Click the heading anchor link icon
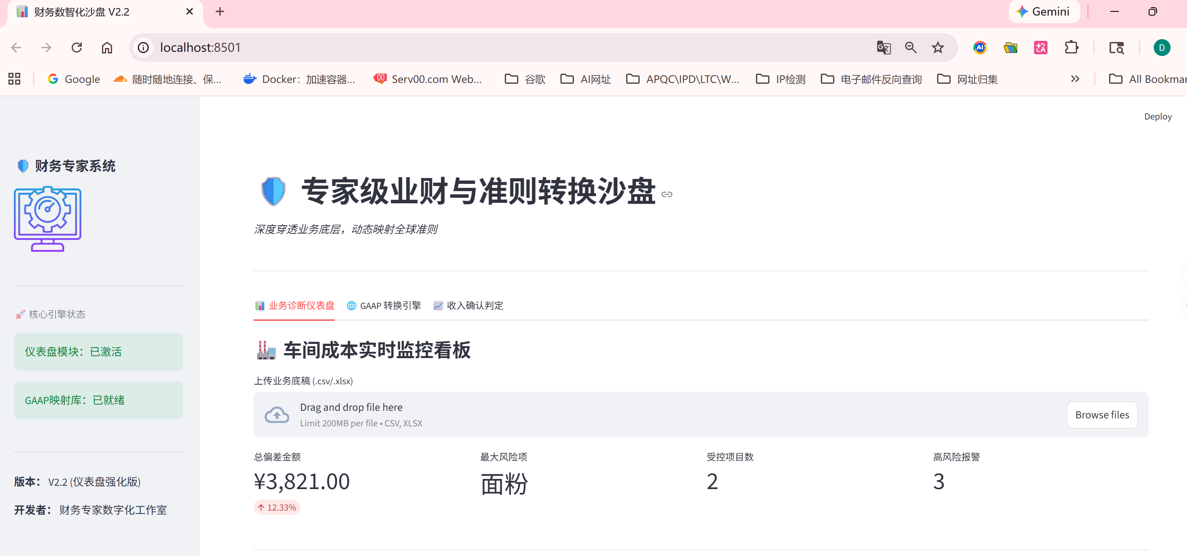Screen dimensions: 1187x556 (666, 194)
